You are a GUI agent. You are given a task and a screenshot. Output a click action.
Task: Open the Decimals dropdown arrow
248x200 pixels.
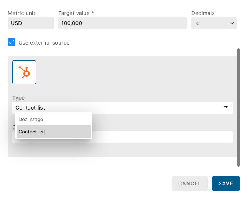(232, 23)
